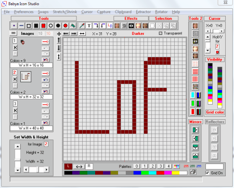
Task: Select the text T tool
Action: [89, 26]
